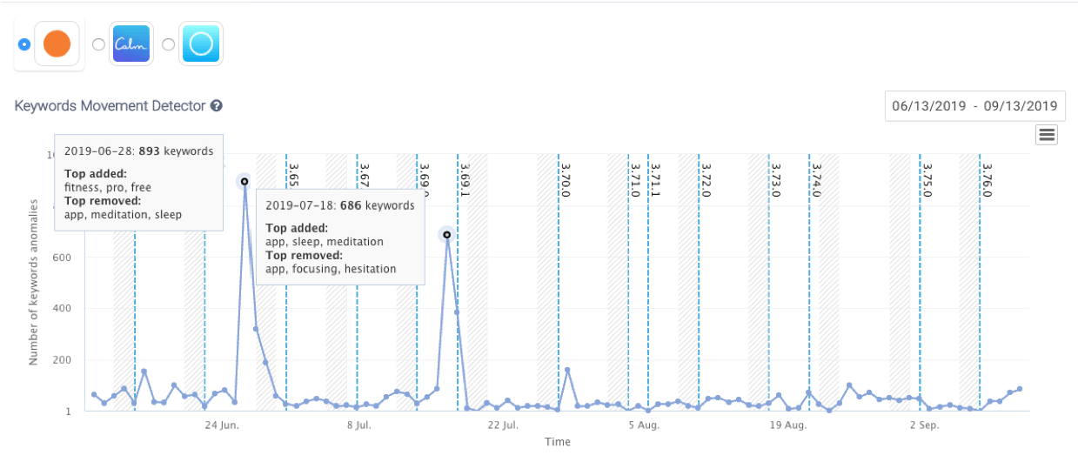Click the version 3.67 release marker label

[365, 174]
